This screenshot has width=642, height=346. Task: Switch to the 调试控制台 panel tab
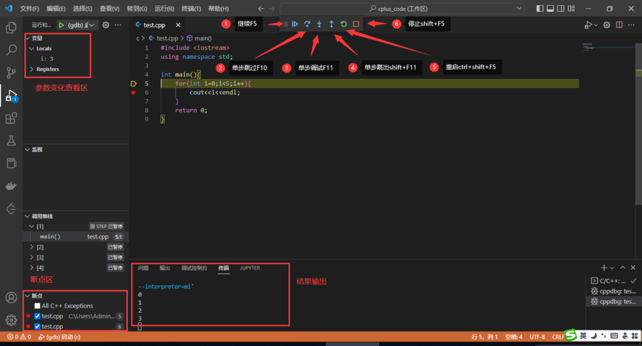coord(194,268)
